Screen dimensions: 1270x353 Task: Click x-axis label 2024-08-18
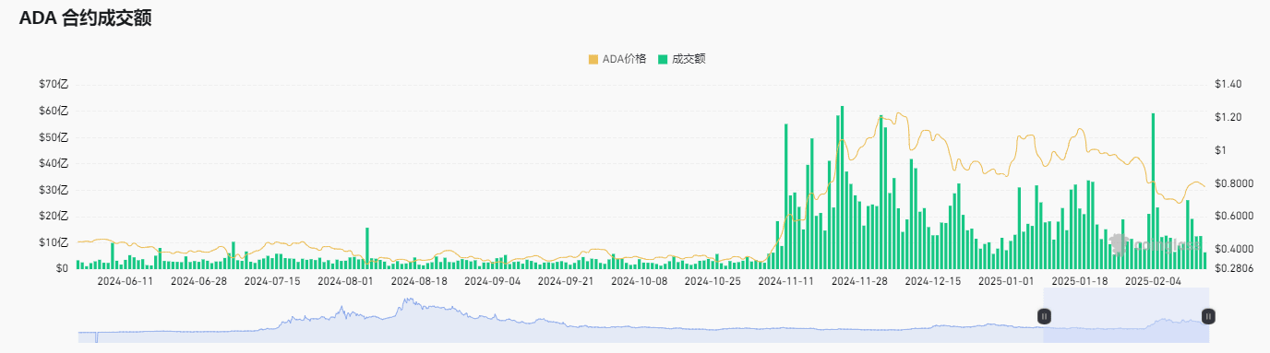pos(419,281)
